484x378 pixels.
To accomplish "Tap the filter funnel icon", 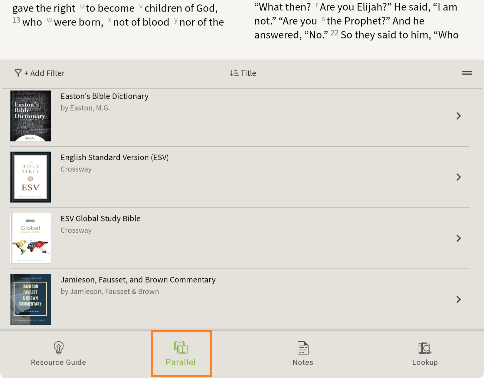I will pyautogui.click(x=18, y=73).
